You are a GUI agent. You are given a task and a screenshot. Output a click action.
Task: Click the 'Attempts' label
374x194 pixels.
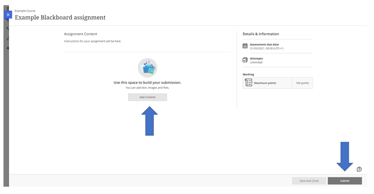[256, 58]
